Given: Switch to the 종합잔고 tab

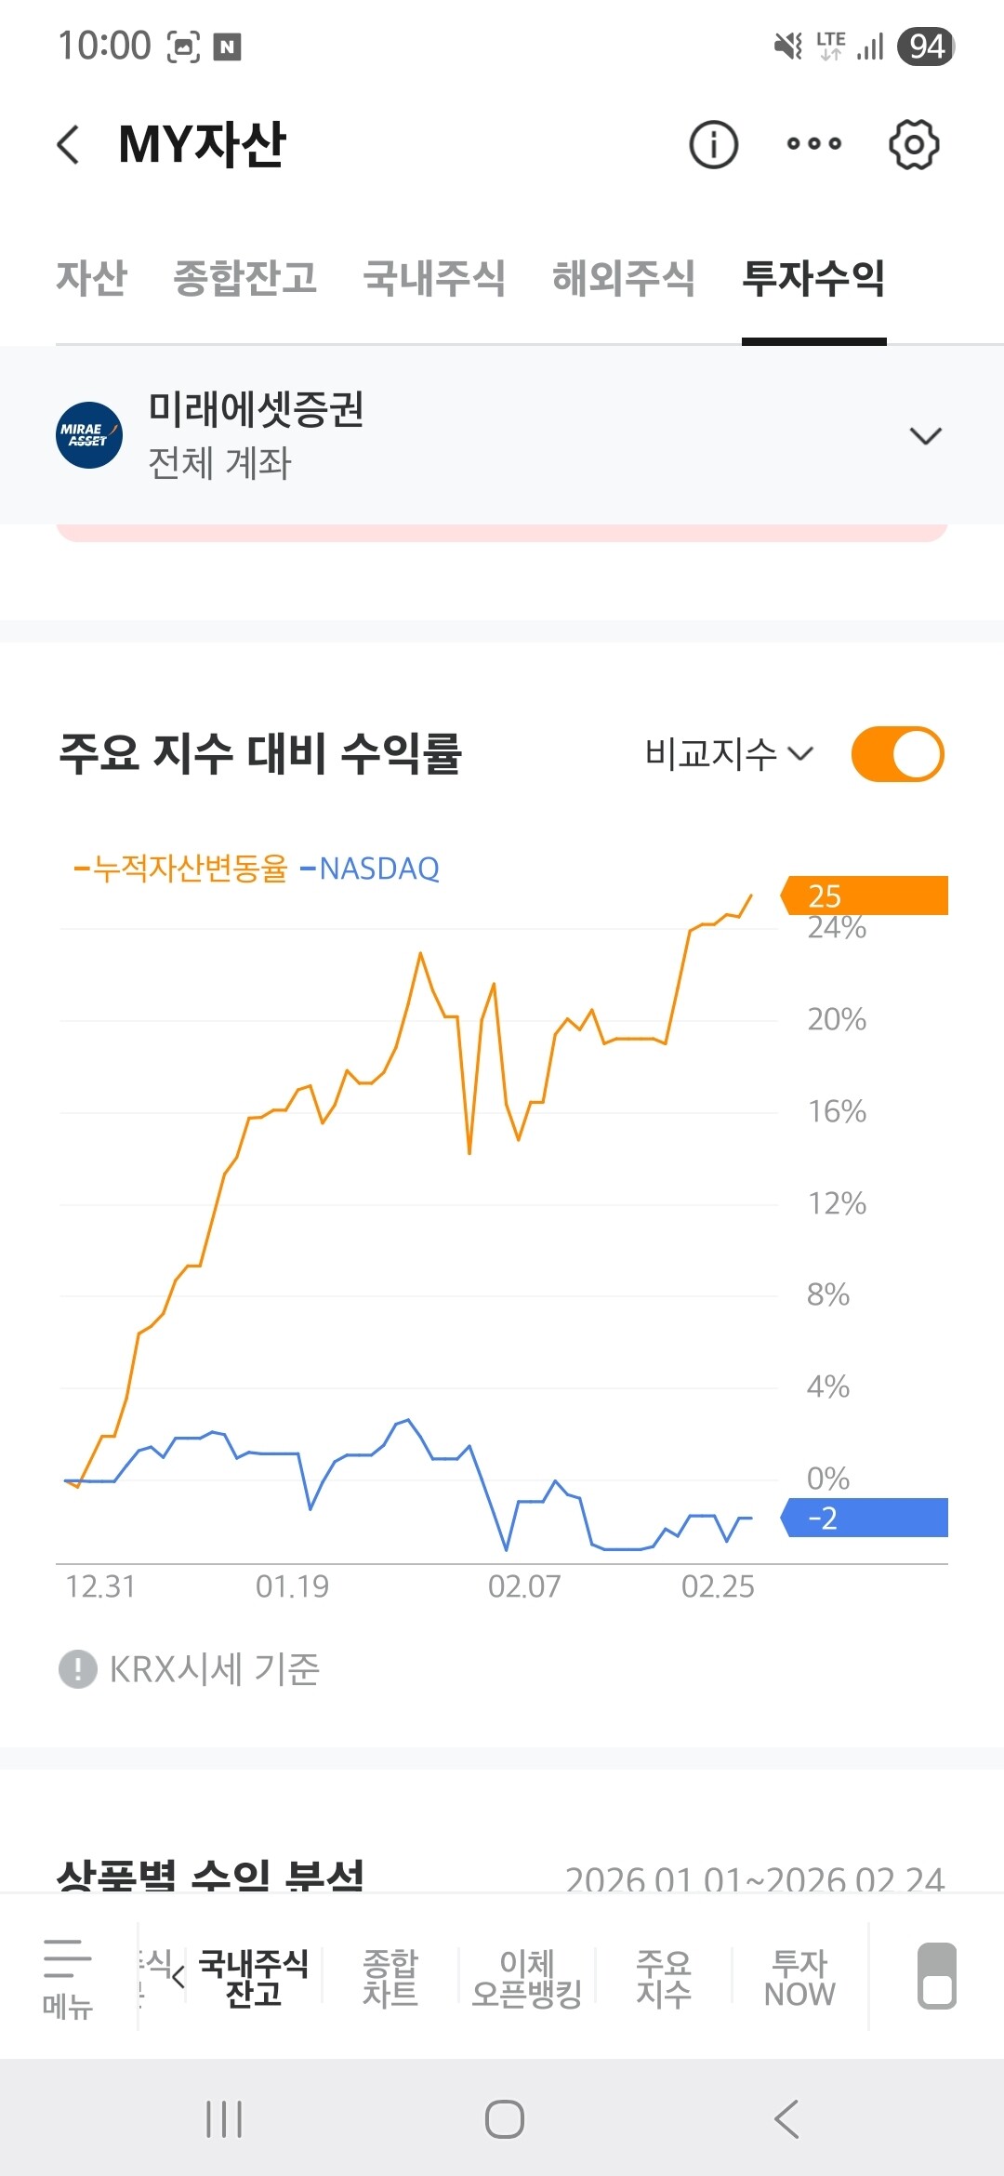Looking at the screenshot, I should tap(245, 278).
